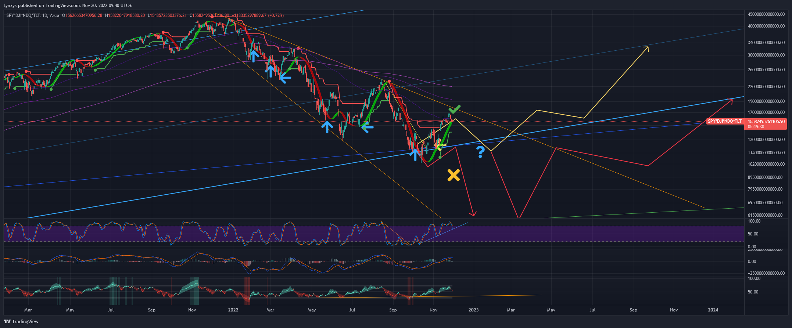792x328 pixels.
Task: Click price axis label 7950000000000.00
Action: click(x=765, y=189)
